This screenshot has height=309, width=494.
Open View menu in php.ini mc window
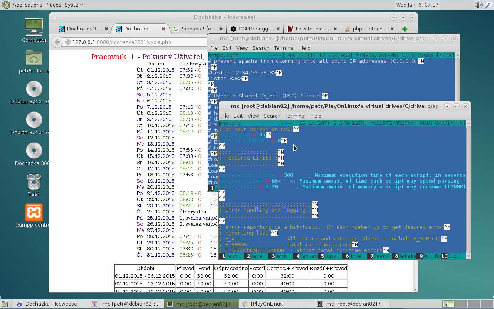(x=253, y=116)
